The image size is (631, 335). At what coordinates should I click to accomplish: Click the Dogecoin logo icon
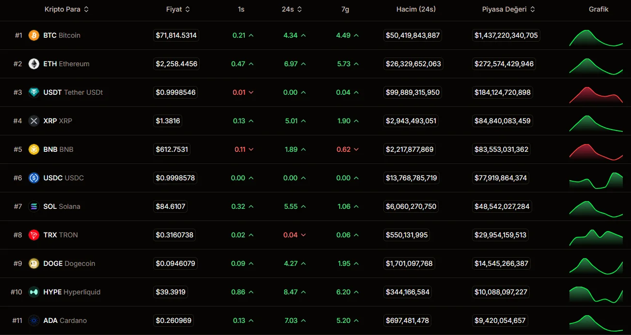34,263
